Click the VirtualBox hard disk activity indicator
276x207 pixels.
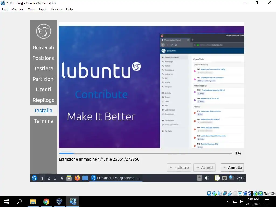click(x=209, y=194)
